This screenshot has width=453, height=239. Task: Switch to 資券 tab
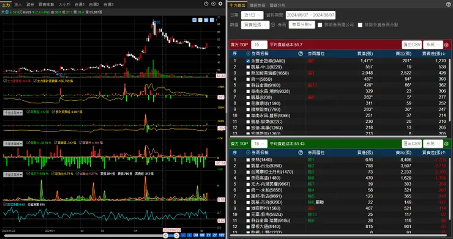pos(30,4)
